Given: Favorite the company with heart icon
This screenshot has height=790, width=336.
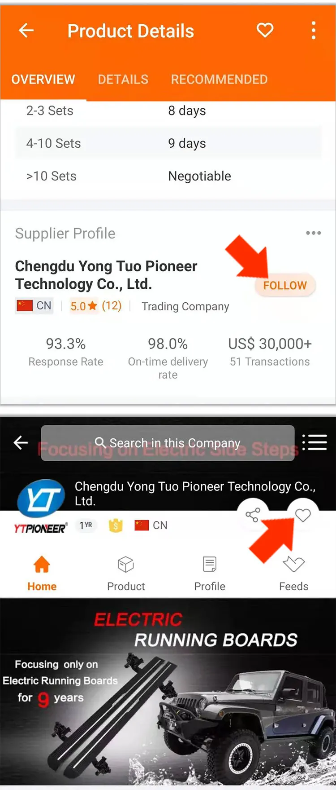Looking at the screenshot, I should tap(303, 515).
